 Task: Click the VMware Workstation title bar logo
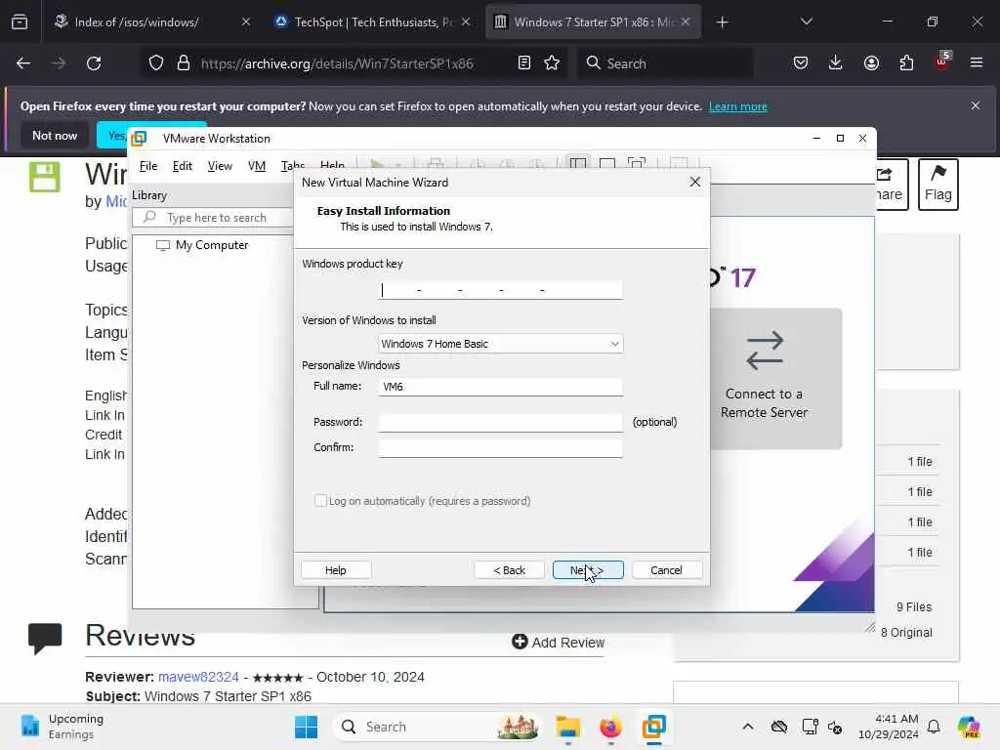(139, 139)
